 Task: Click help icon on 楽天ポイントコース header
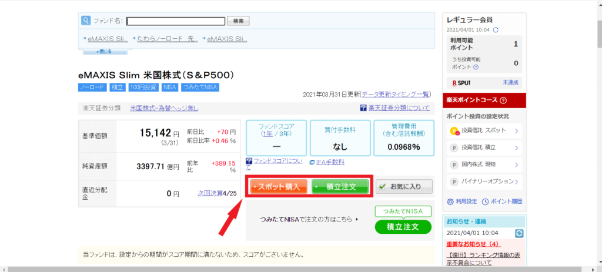(x=503, y=100)
